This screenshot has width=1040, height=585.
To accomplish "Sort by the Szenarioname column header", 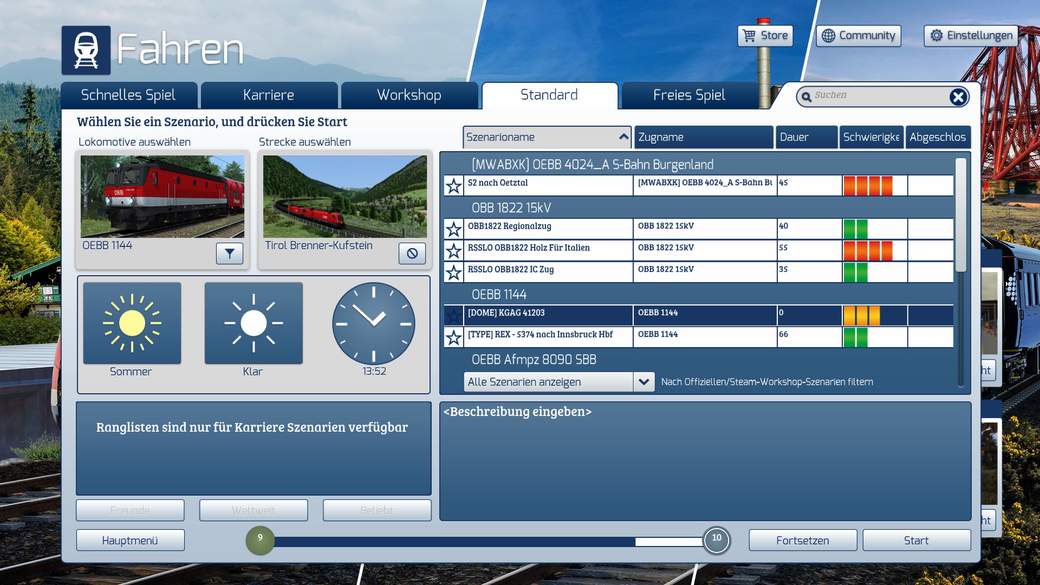I will pos(547,137).
